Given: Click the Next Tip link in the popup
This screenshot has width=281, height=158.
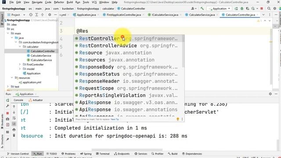Looking at the screenshot, I should pyautogui.click(x=115, y=119).
